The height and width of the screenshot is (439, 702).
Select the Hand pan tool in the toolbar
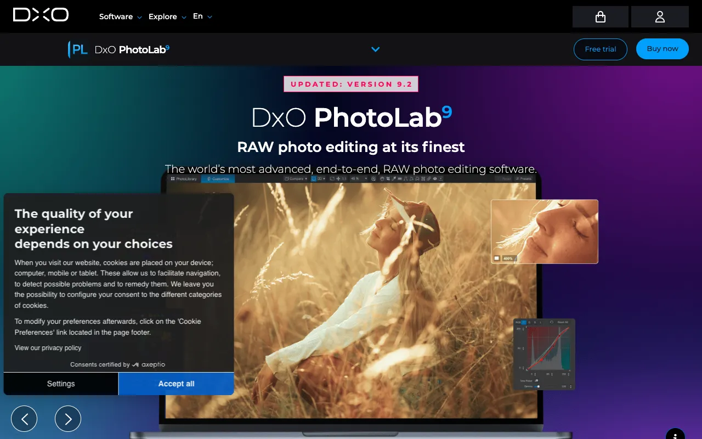[x=382, y=178]
